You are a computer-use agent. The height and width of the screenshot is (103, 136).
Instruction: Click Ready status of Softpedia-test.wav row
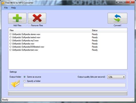click(x=95, y=50)
